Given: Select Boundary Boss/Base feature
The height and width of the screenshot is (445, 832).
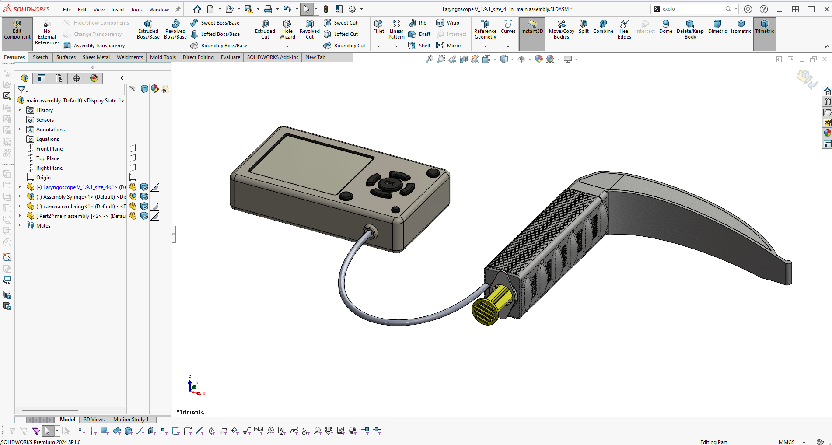Looking at the screenshot, I should [219, 46].
